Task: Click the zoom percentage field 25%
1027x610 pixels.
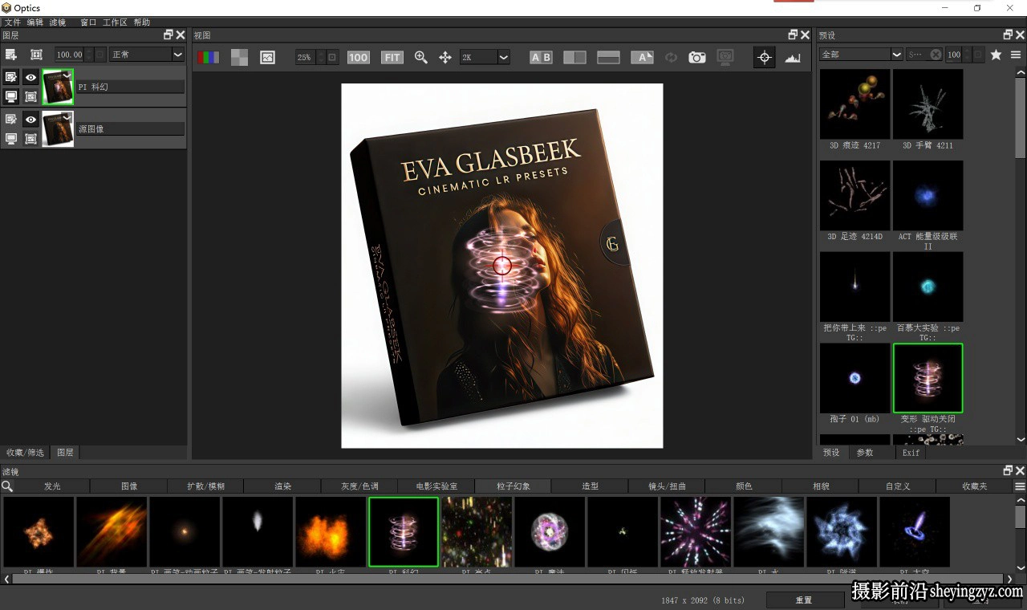Action: tap(306, 58)
